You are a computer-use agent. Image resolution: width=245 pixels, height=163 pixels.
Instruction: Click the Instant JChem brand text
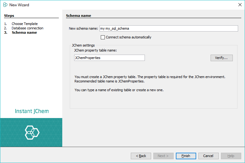[x=32, y=111]
